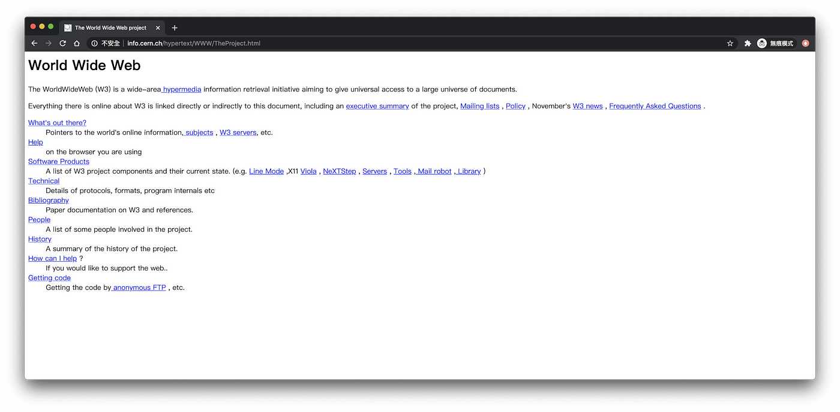840x412 pixels.
Task: Open the History link
Action: pyautogui.click(x=40, y=239)
